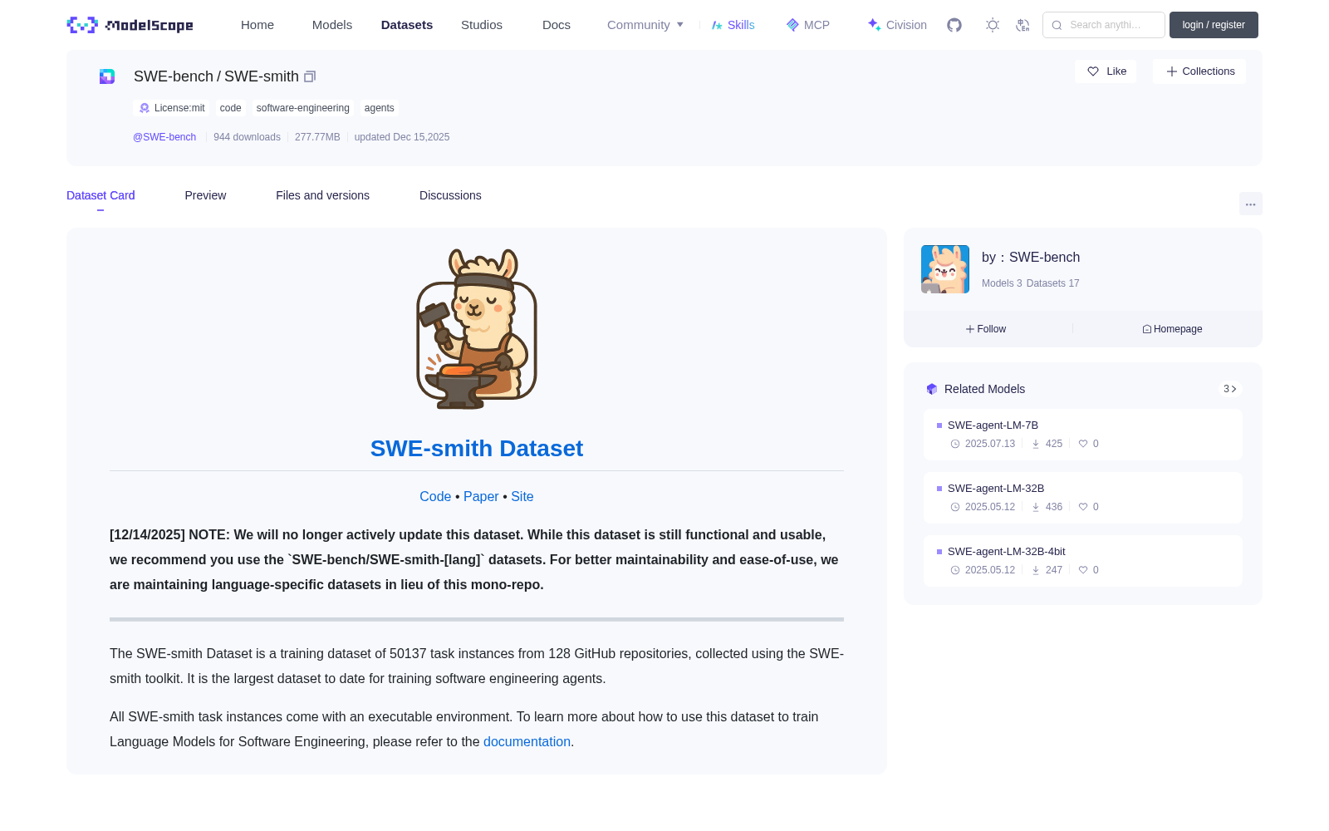Viewport: 1329px width, 831px height.
Task: Open the three-dots more options menu
Action: 1251,204
